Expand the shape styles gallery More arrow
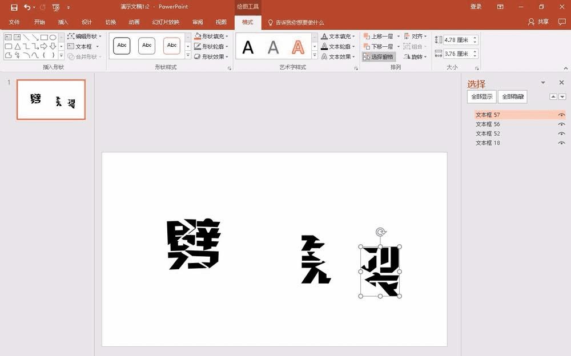 tap(188, 55)
